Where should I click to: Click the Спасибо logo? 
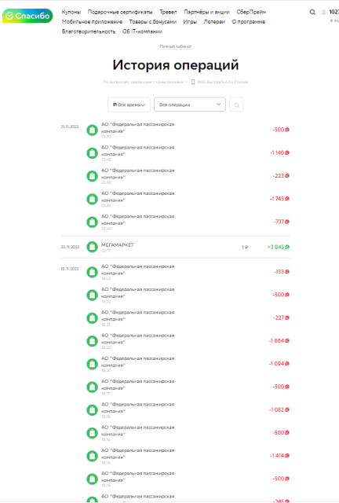point(27,16)
